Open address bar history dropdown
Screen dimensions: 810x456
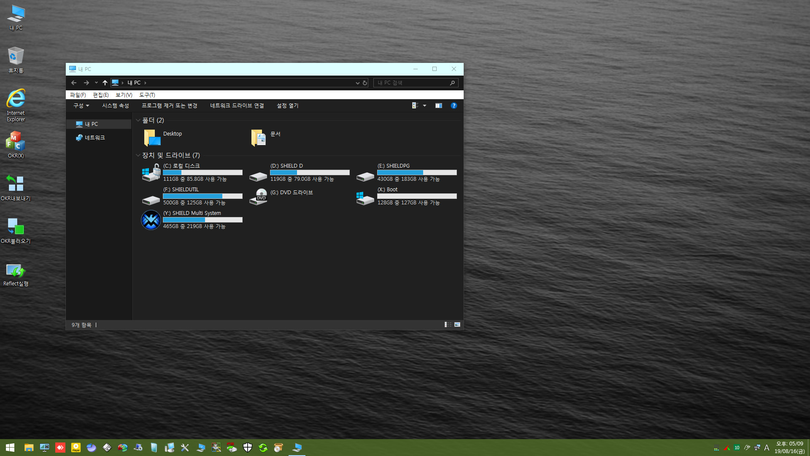(358, 83)
